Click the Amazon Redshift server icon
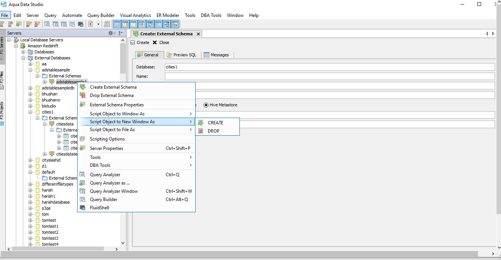Image resolution: width=501 pixels, height=260 pixels. (x=23, y=46)
